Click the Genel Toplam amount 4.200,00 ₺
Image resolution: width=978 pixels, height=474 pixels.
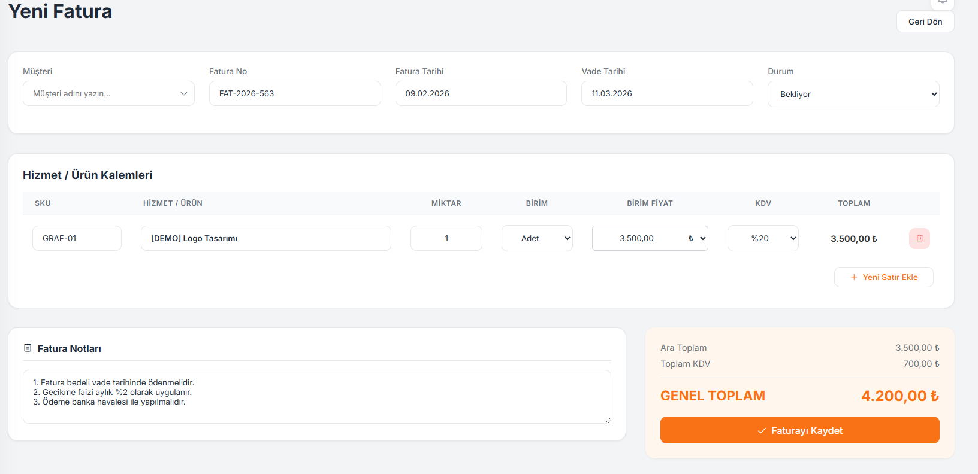click(900, 396)
